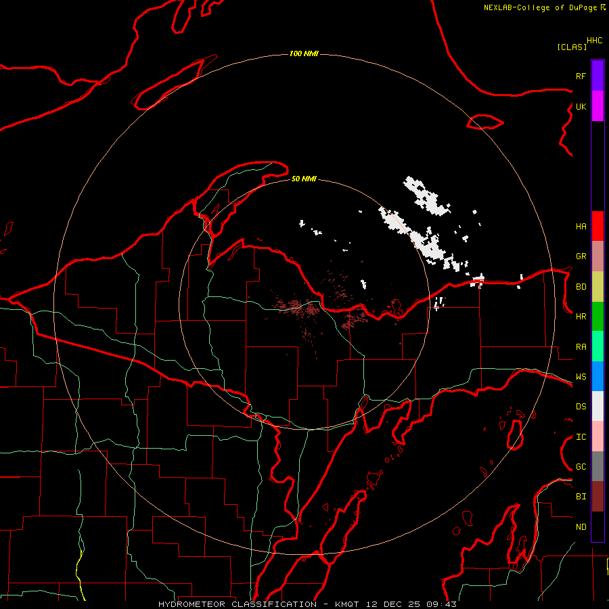Click the '[CLAS]' legend unit label
Viewport: 609px width, 609px height.
572,47
